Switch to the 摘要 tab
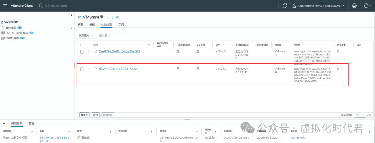 coord(80,25)
